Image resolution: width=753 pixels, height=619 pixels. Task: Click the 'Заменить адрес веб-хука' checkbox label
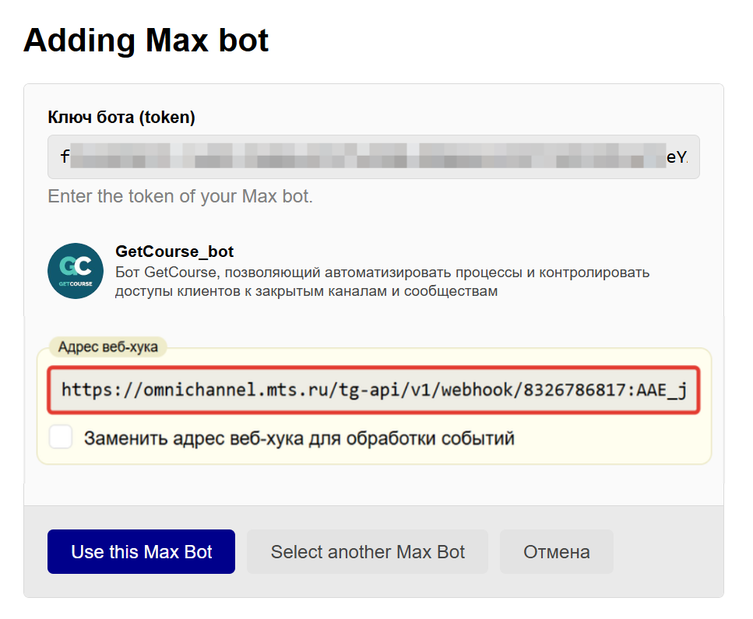[299, 438]
